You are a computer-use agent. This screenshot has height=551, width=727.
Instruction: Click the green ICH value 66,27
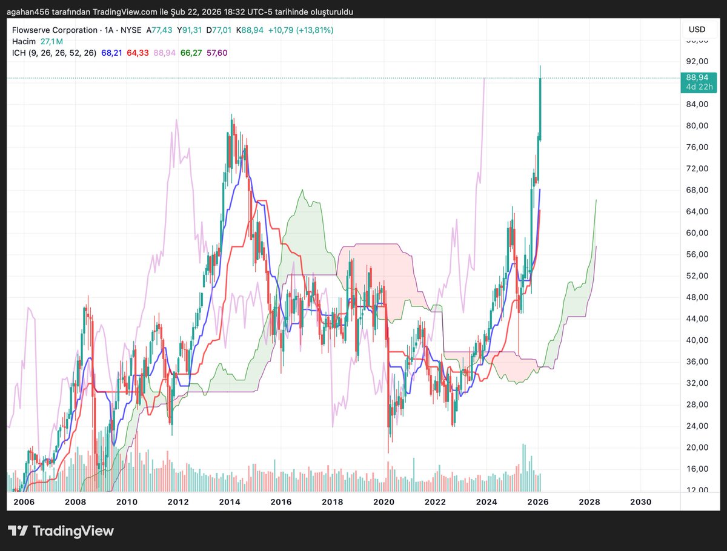[x=190, y=53]
